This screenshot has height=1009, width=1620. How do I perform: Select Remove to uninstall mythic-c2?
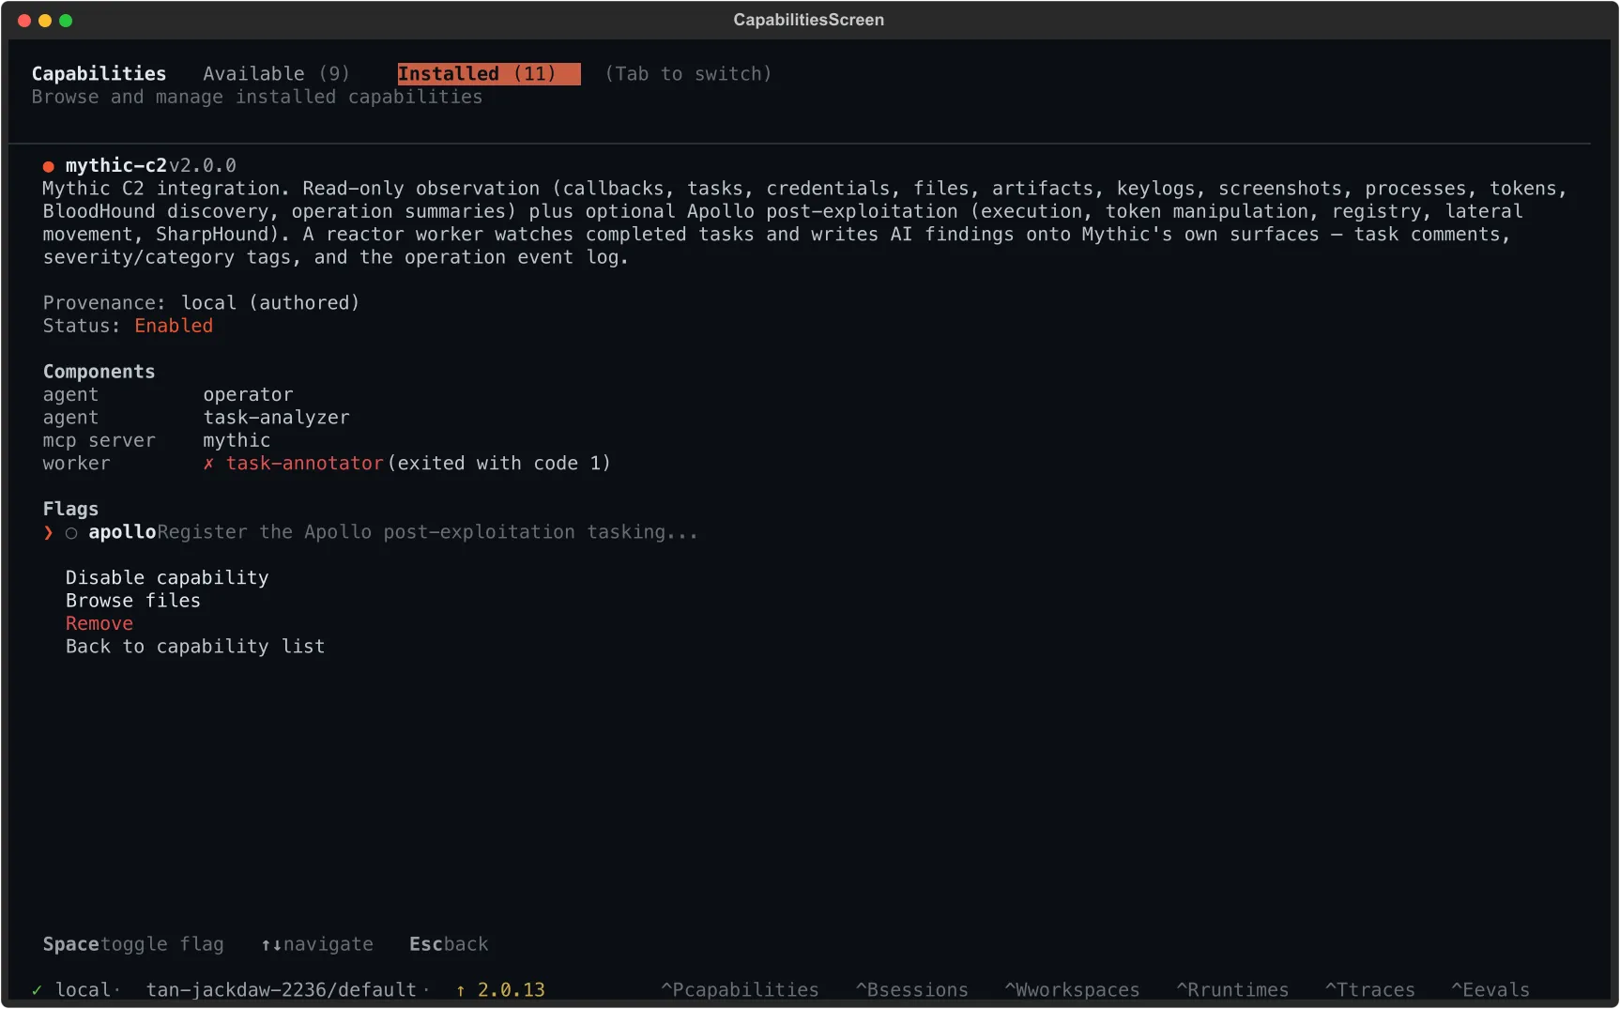click(x=99, y=623)
